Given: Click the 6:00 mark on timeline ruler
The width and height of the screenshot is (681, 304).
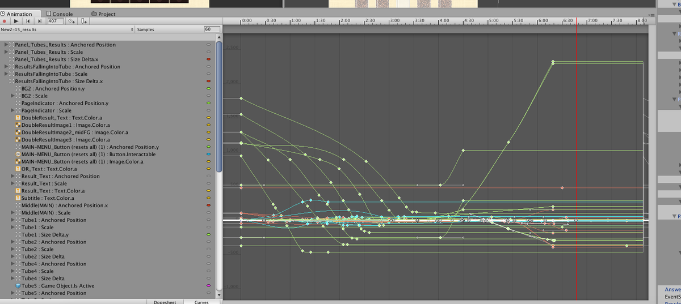Looking at the screenshot, I should 543,20.
